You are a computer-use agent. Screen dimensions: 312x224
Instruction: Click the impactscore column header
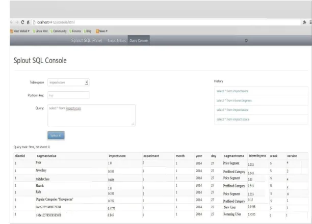(x=117, y=156)
